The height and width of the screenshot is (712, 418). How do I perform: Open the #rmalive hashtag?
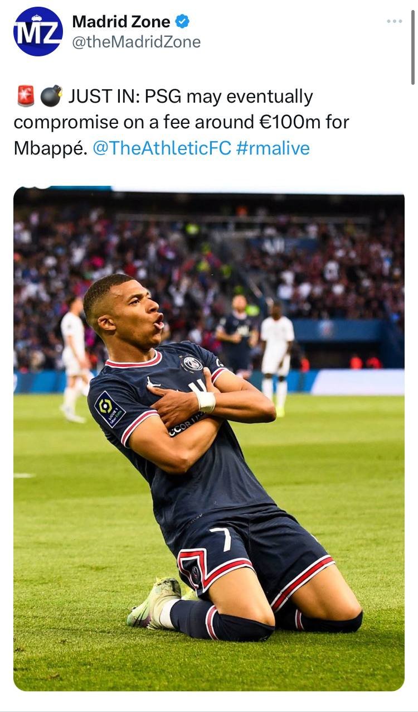(x=273, y=148)
